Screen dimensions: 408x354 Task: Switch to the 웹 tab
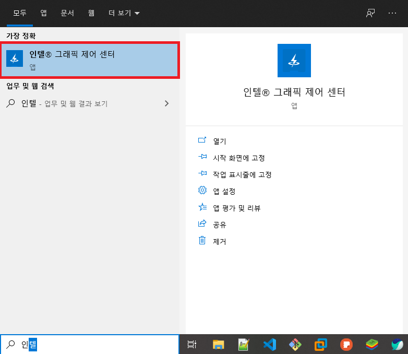[91, 13]
